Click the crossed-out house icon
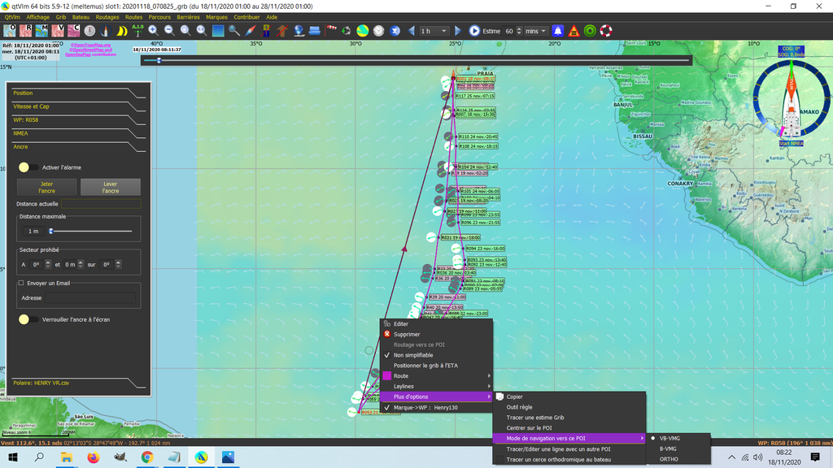Screen dimensions: 833x468 [x=282, y=31]
